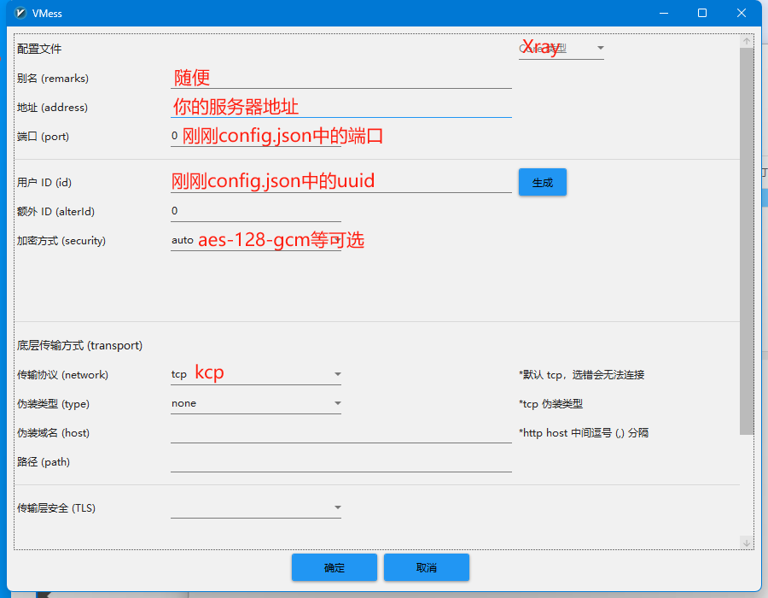Click the 确定 confirm button
The height and width of the screenshot is (598, 768).
click(x=334, y=567)
